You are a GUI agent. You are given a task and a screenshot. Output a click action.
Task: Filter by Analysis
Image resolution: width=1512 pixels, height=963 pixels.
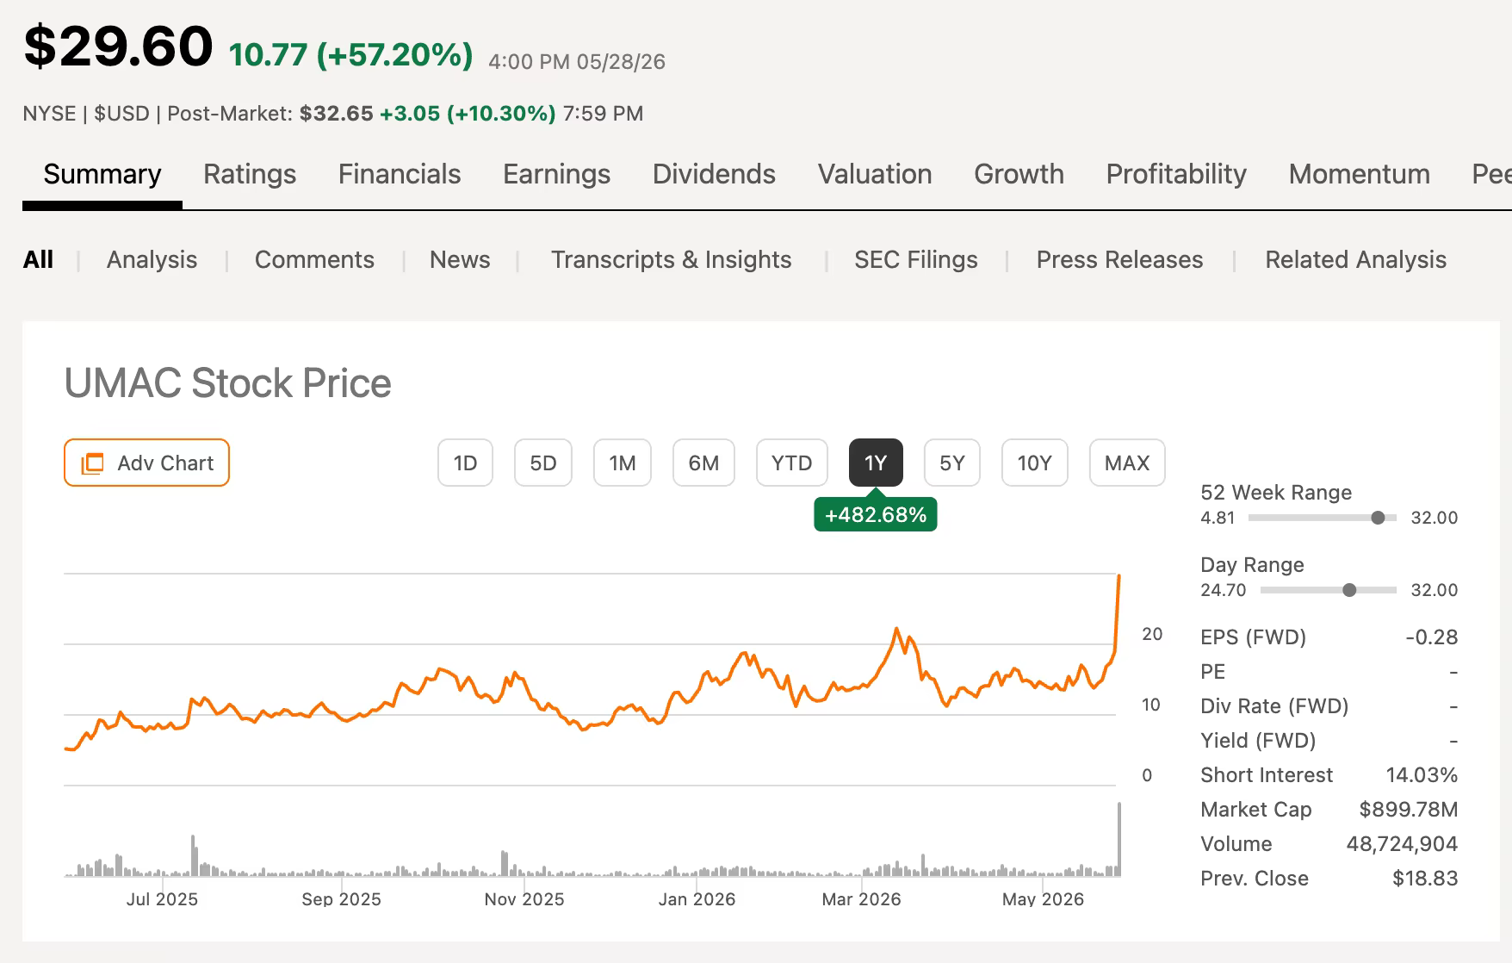[152, 259]
